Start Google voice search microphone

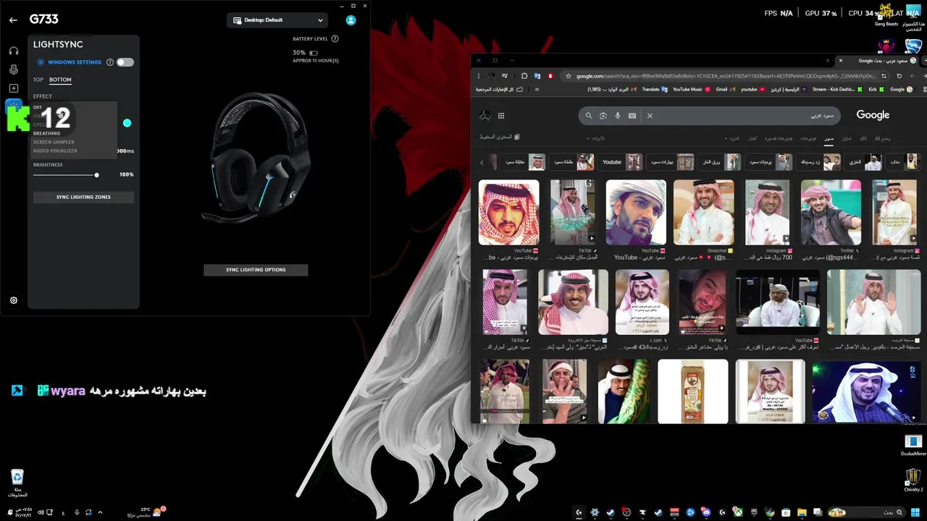pyautogui.click(x=618, y=116)
